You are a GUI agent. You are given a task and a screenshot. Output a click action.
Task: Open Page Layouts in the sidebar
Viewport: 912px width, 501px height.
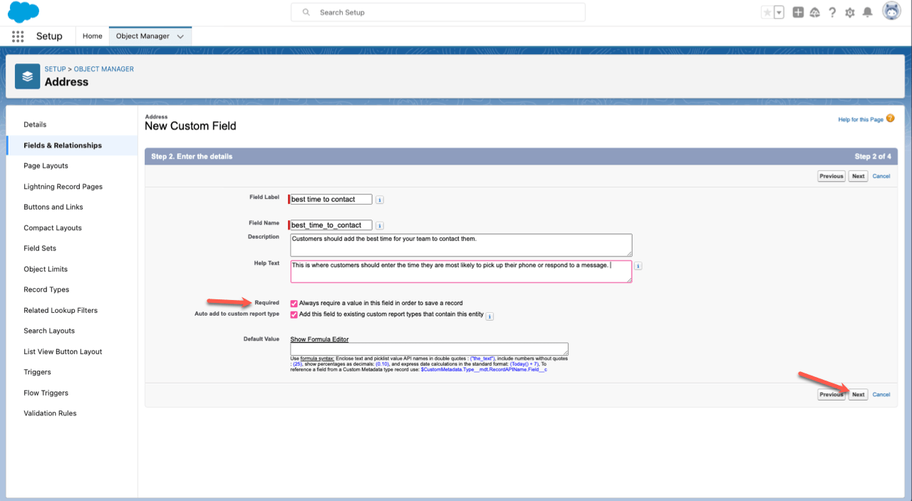point(46,166)
